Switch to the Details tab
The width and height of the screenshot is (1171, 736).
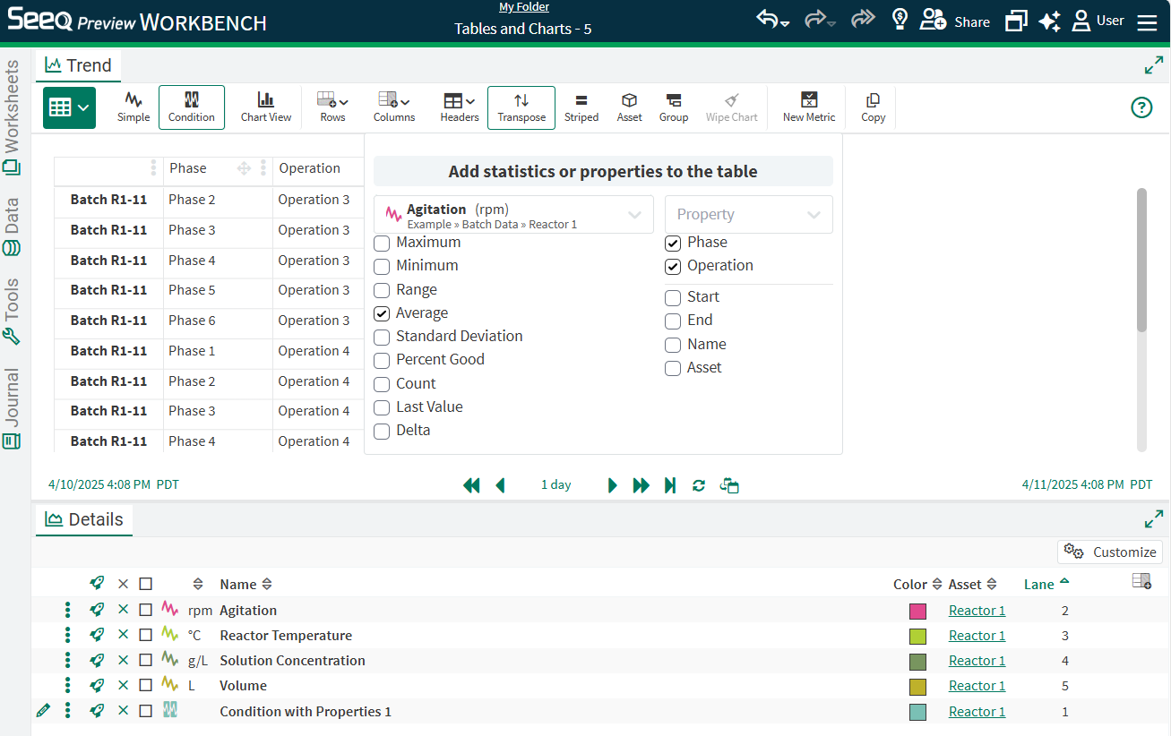(x=84, y=519)
